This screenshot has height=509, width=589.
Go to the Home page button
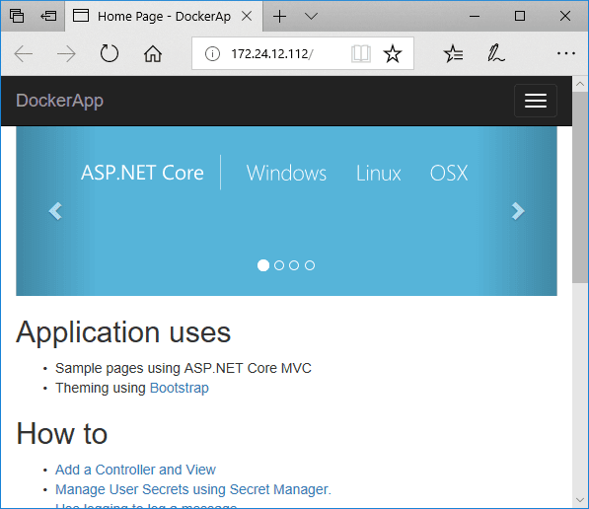(153, 53)
